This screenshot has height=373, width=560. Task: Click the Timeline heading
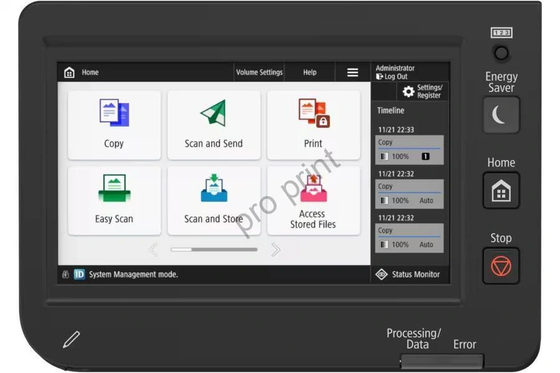(x=391, y=111)
